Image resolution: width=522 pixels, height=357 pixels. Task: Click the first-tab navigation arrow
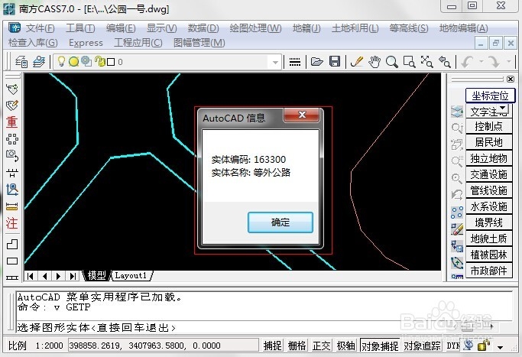click(x=31, y=276)
